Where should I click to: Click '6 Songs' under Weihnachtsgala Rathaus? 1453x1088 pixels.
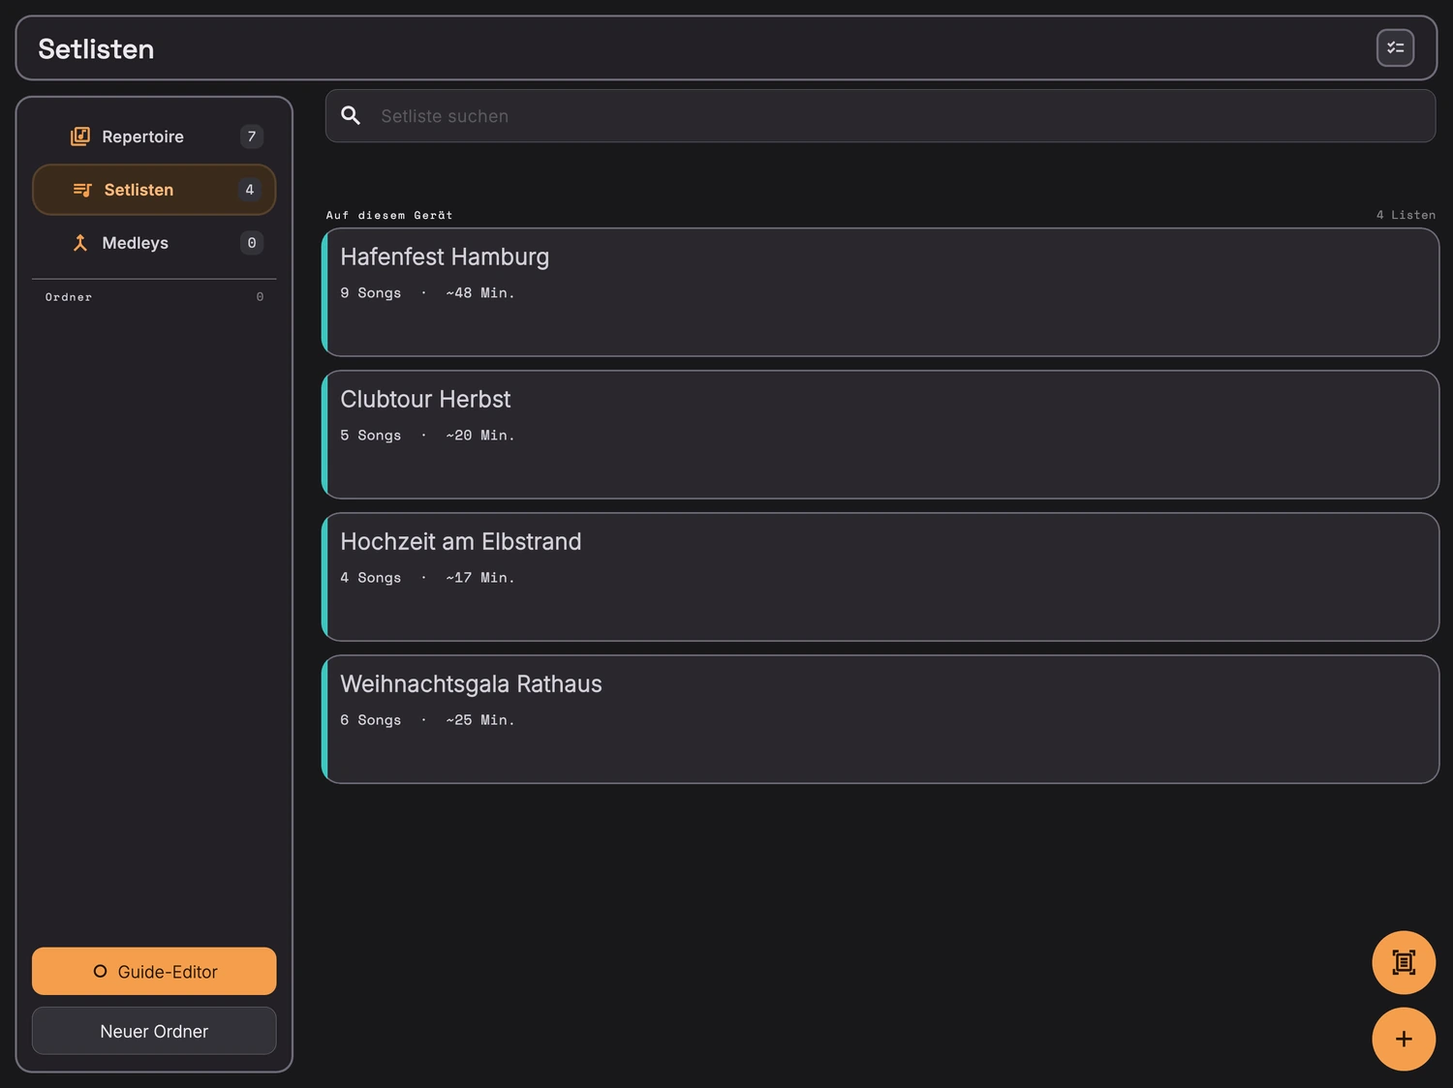coord(370,719)
